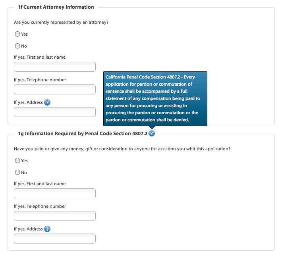Click the California Penal Code tooltip box
The height and width of the screenshot is (257, 282).
click(155, 98)
